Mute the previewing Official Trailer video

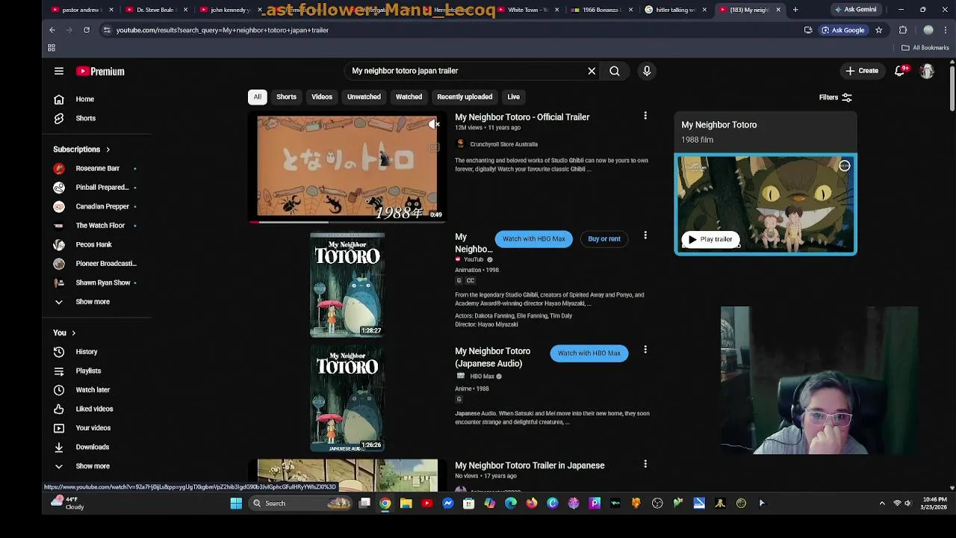[x=434, y=125]
